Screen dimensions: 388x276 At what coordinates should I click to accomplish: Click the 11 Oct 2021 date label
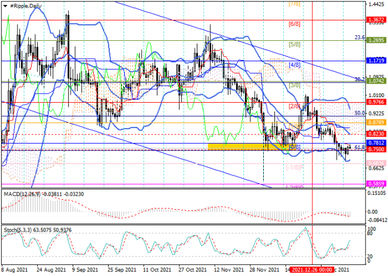click(x=158, y=270)
